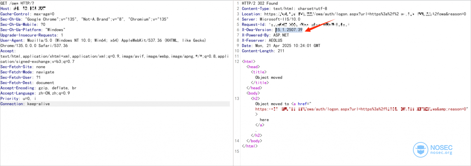Select the Server: Microsoft-IIS/10.0 header
This screenshot has height=166, width=471.
271,19
